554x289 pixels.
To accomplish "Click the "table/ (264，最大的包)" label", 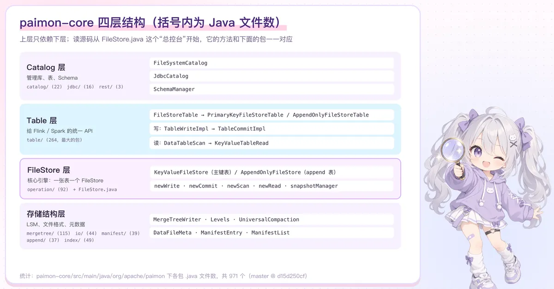I will (x=54, y=140).
